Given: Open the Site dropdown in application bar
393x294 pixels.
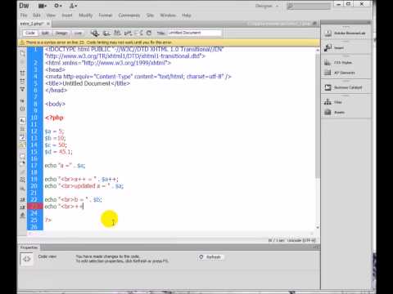Looking at the screenshot, I should tap(73, 6).
